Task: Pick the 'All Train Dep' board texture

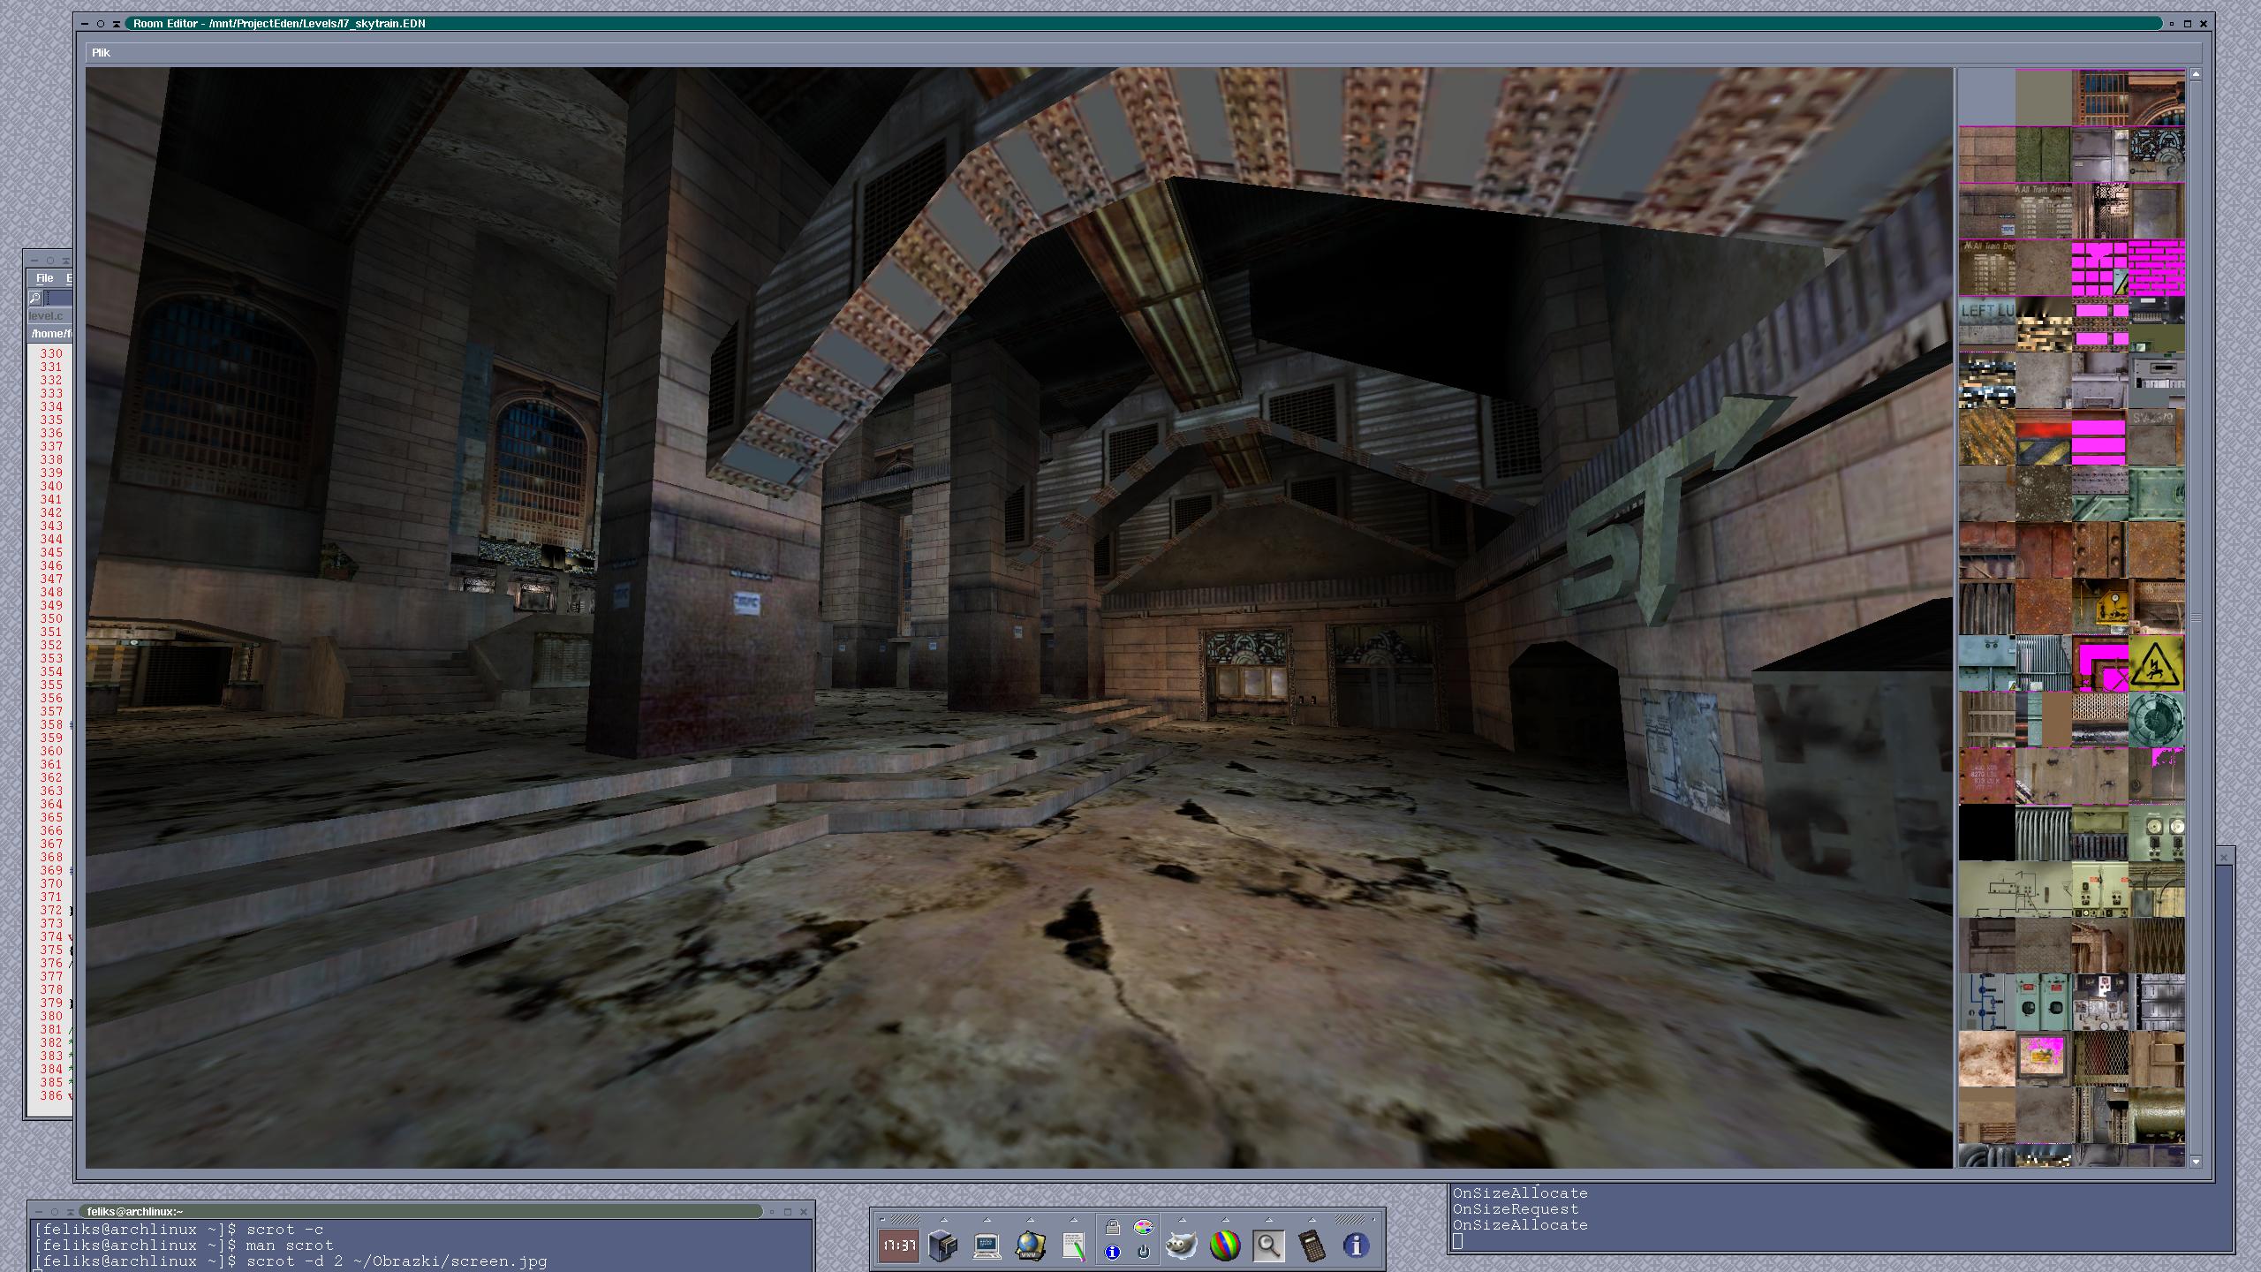Action: click(x=1987, y=268)
